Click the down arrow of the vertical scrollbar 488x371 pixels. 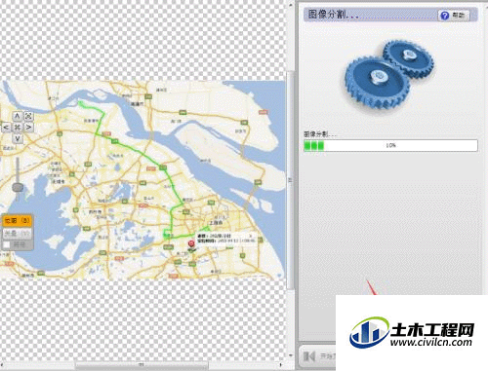coord(290,355)
